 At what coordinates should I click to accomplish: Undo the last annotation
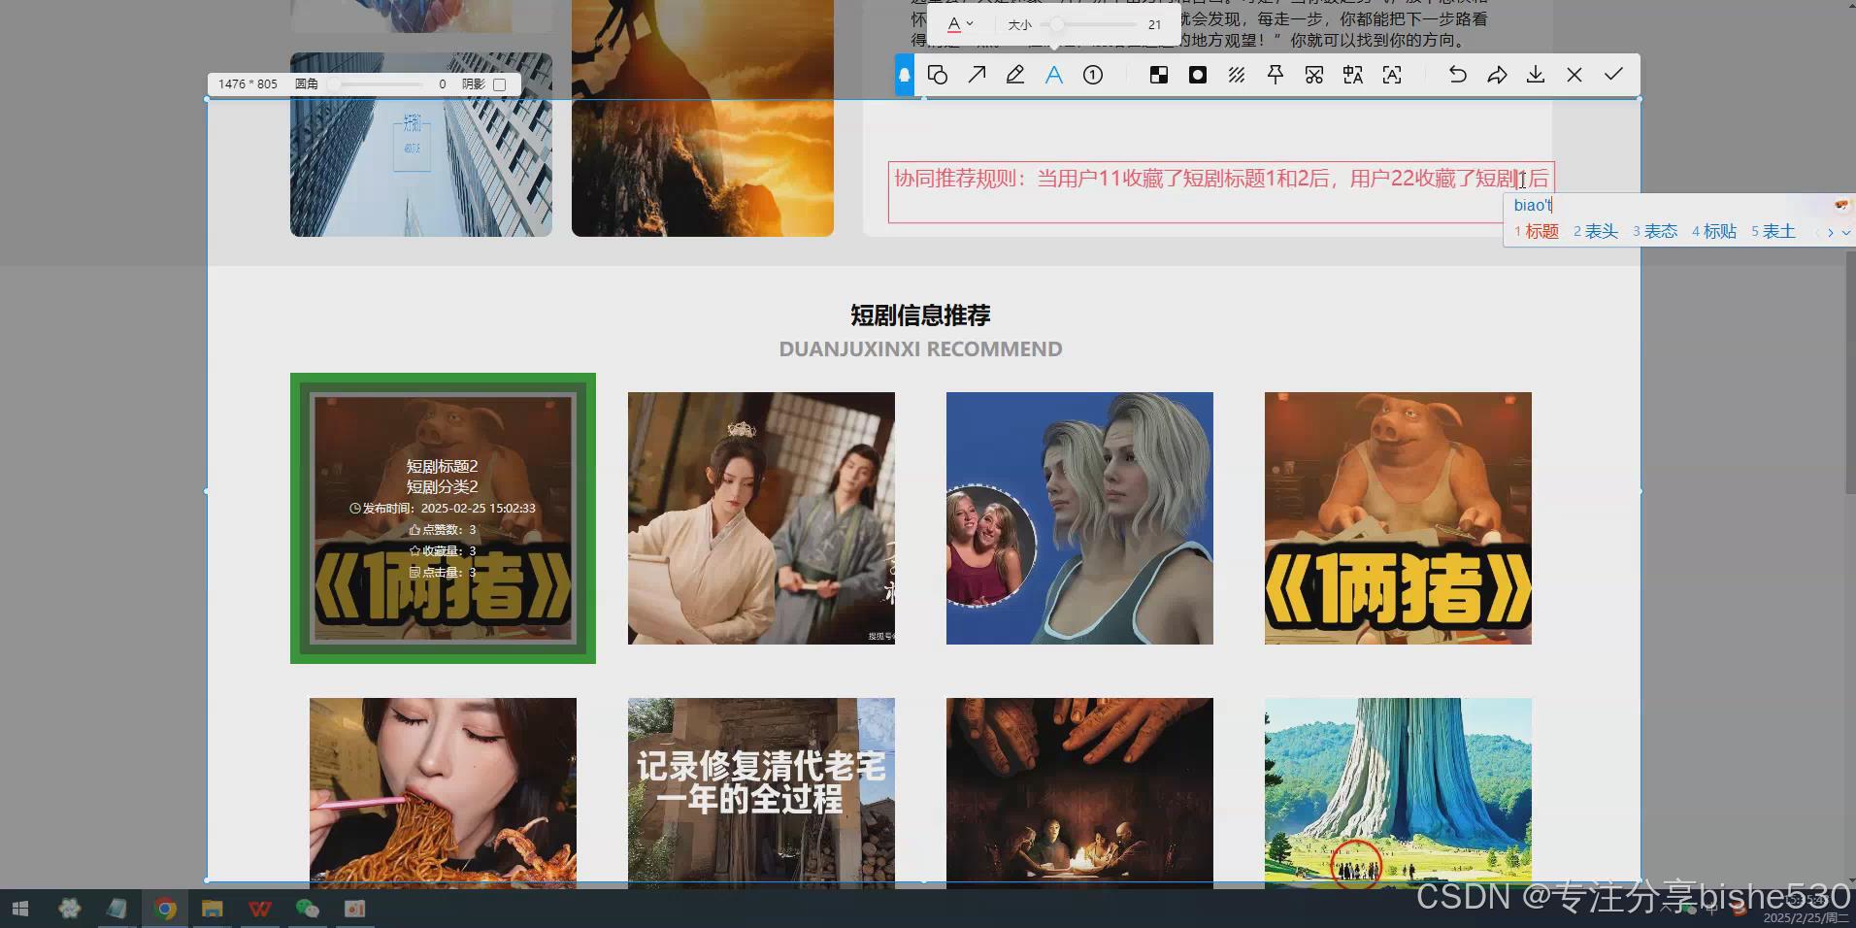pyautogui.click(x=1458, y=75)
